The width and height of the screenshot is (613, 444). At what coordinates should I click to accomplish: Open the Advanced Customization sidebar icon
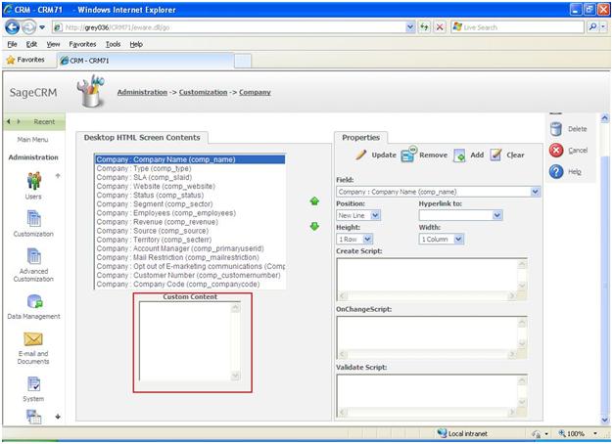pos(33,256)
